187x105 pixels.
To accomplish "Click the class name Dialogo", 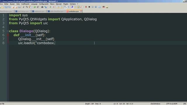I will [x=26, y=31].
